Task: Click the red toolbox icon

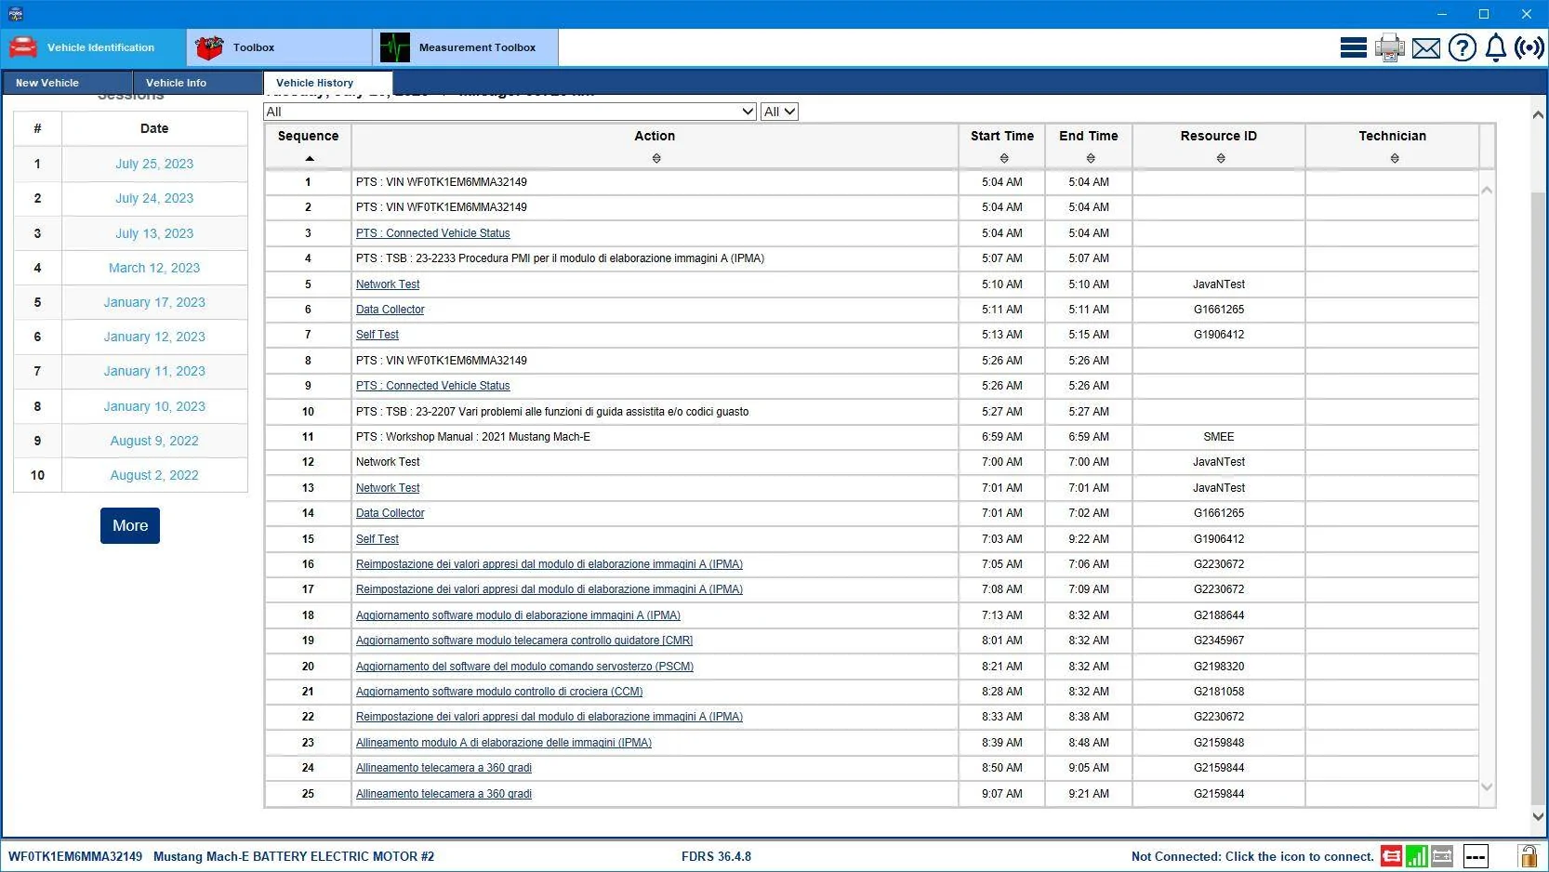Action: pos(209,47)
